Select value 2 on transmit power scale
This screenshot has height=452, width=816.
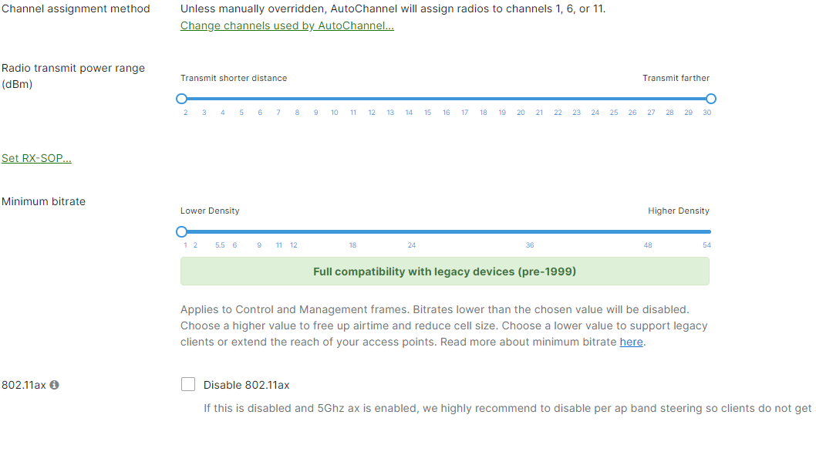coord(185,112)
